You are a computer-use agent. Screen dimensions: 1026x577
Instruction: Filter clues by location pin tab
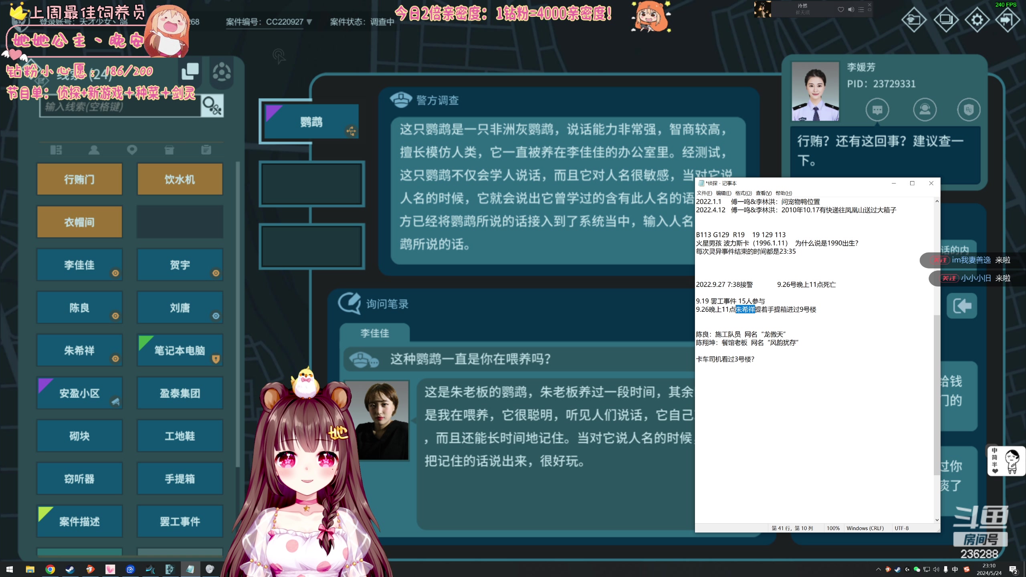(132, 150)
